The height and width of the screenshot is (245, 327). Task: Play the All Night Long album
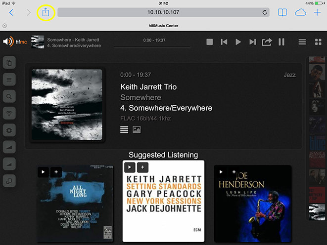(43, 172)
